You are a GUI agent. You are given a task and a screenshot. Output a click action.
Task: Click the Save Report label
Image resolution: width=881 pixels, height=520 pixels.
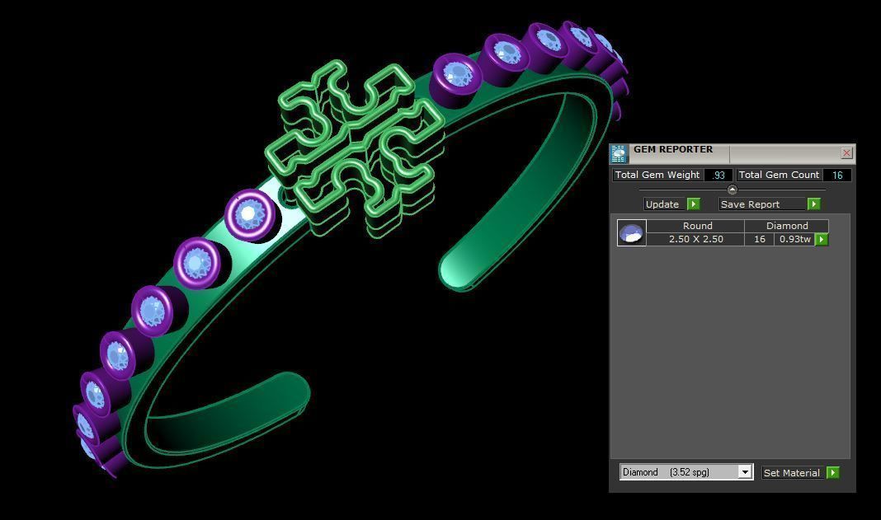762,204
